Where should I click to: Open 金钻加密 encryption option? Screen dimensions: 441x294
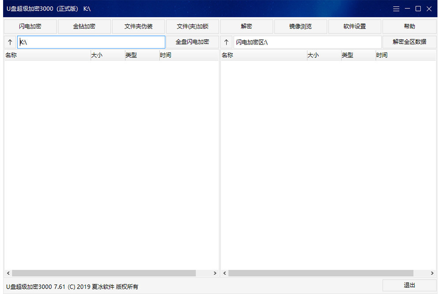click(x=84, y=26)
